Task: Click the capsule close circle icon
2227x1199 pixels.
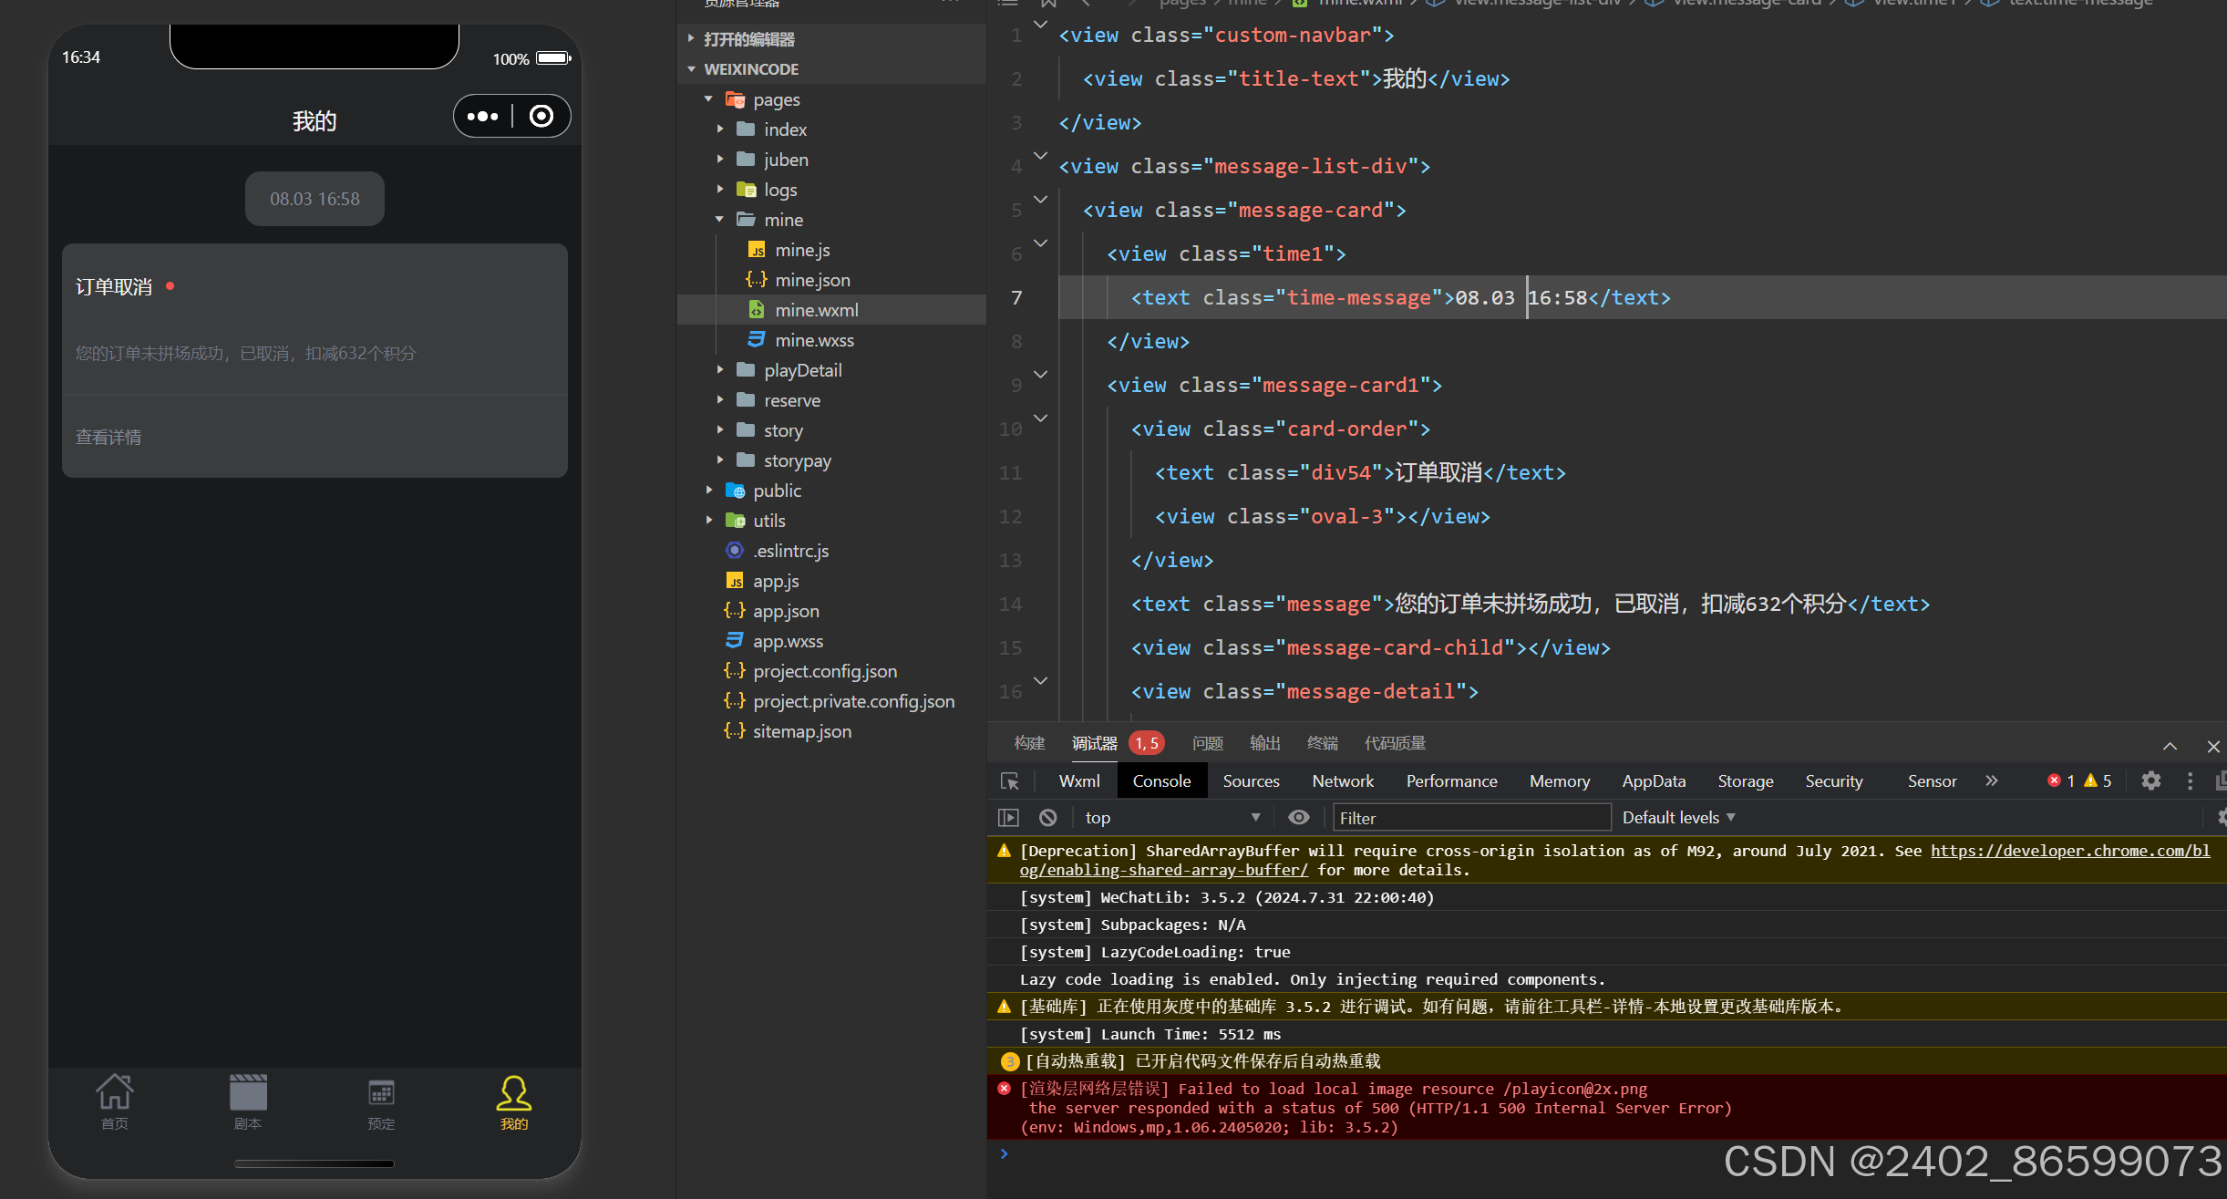Action: tap(541, 117)
